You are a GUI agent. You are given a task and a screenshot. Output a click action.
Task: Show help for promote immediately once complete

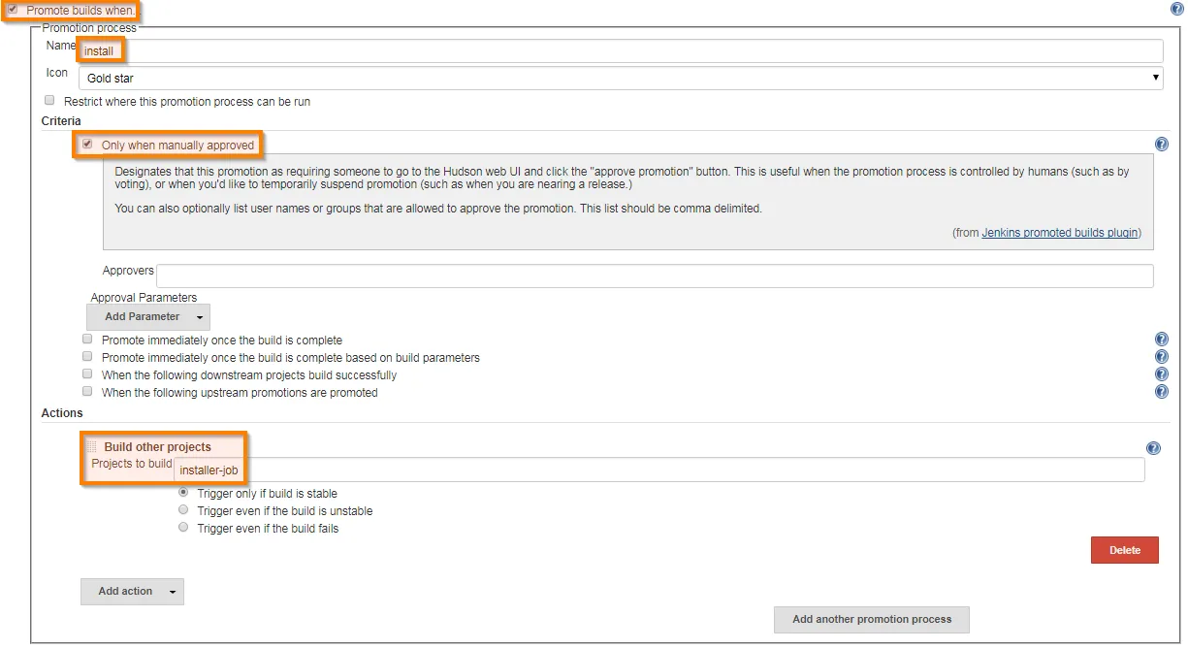(x=1161, y=340)
